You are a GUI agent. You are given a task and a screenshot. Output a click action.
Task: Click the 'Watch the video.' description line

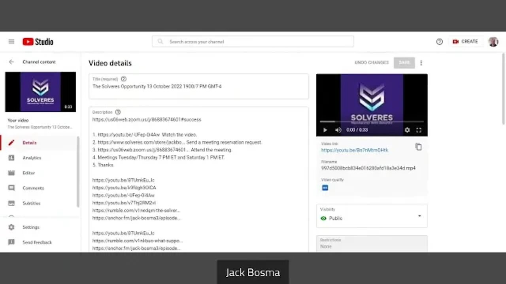click(x=145, y=135)
